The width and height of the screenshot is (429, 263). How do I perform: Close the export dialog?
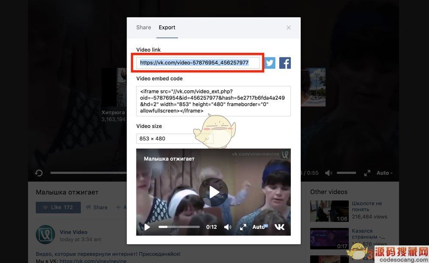(x=289, y=27)
